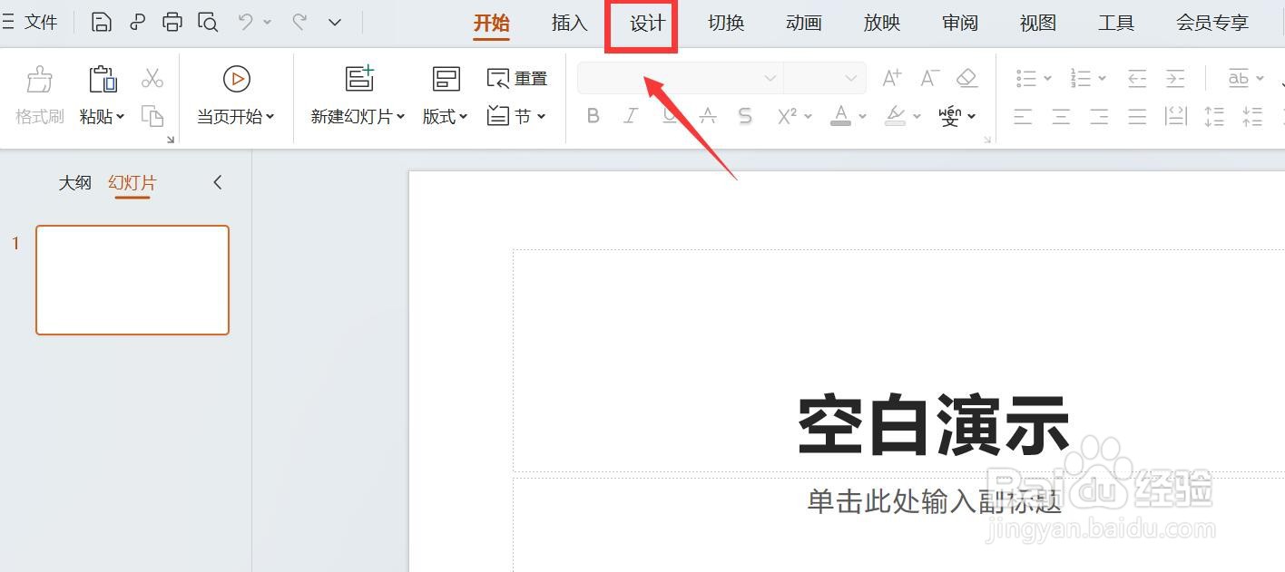The image size is (1285, 572).
Task: Pick the text highlight color swatch
Action: tap(896, 116)
